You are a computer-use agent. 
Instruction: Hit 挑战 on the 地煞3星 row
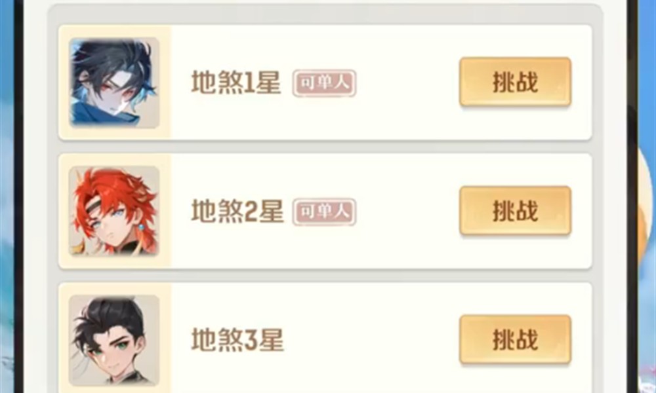tap(515, 339)
